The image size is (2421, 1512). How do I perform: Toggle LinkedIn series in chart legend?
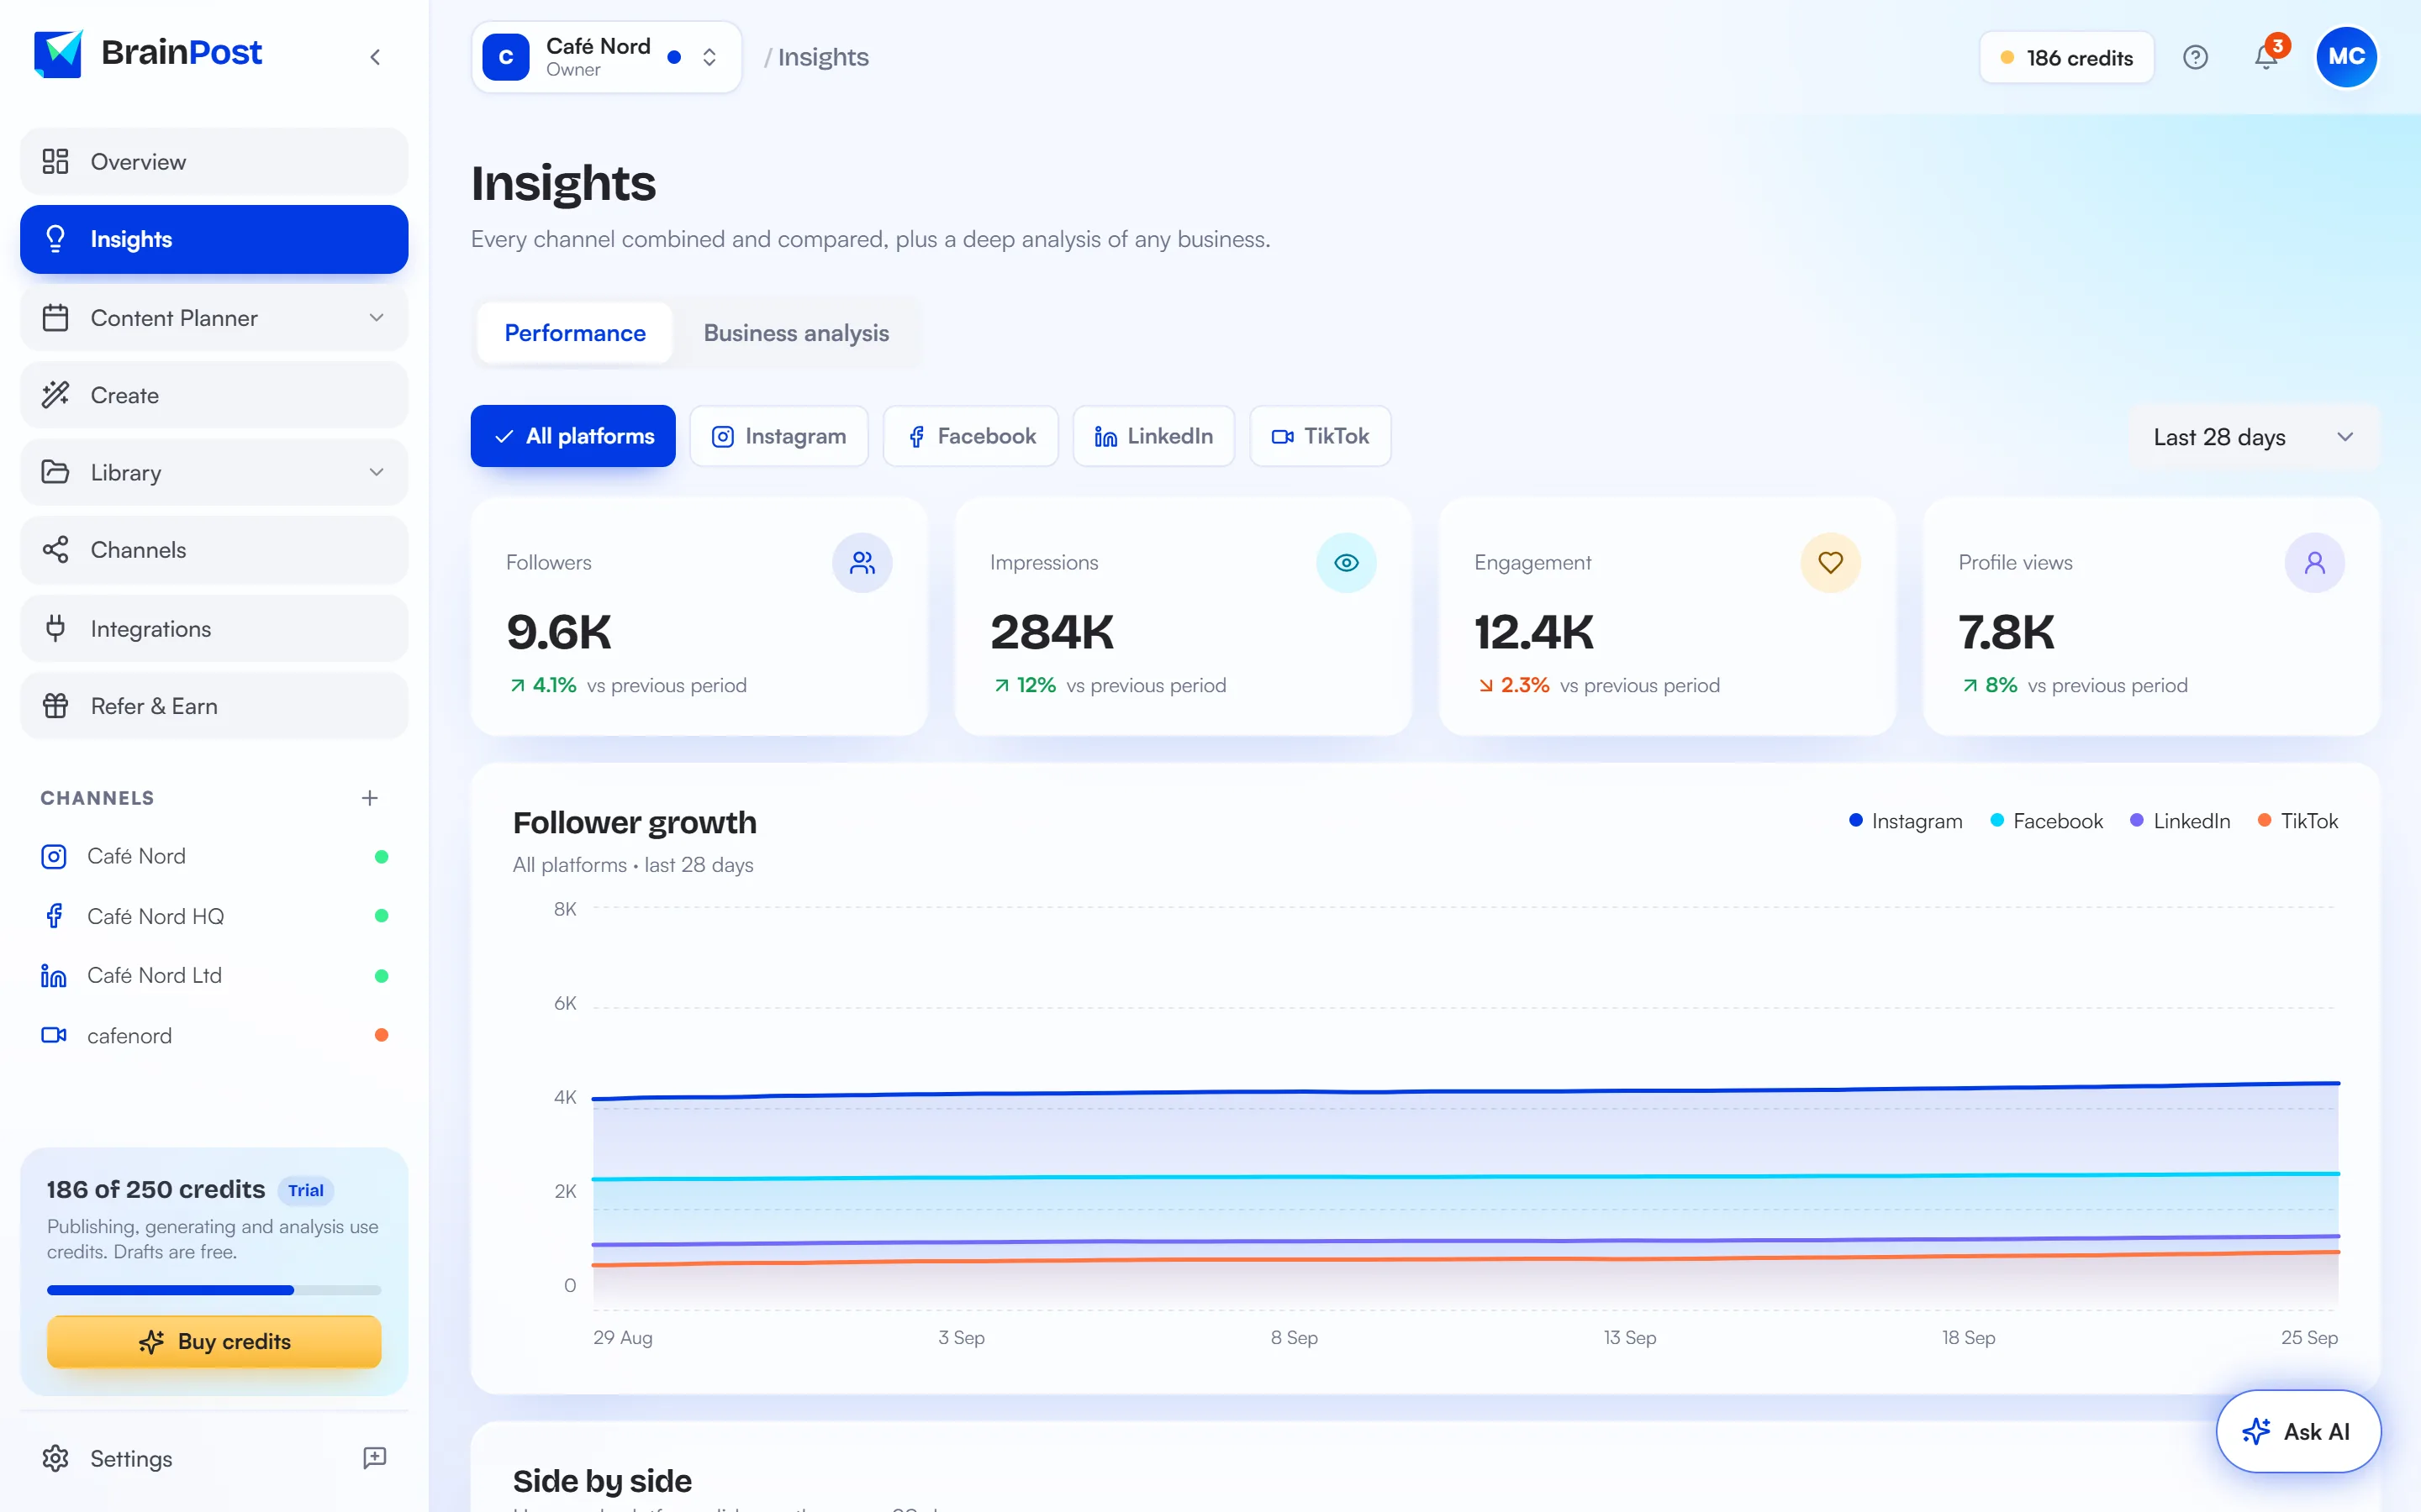pyautogui.click(x=2181, y=821)
